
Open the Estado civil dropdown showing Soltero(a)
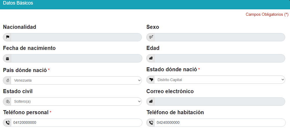(x=76, y=102)
